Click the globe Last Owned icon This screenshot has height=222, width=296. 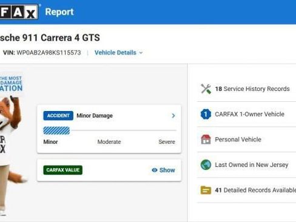click(x=206, y=165)
